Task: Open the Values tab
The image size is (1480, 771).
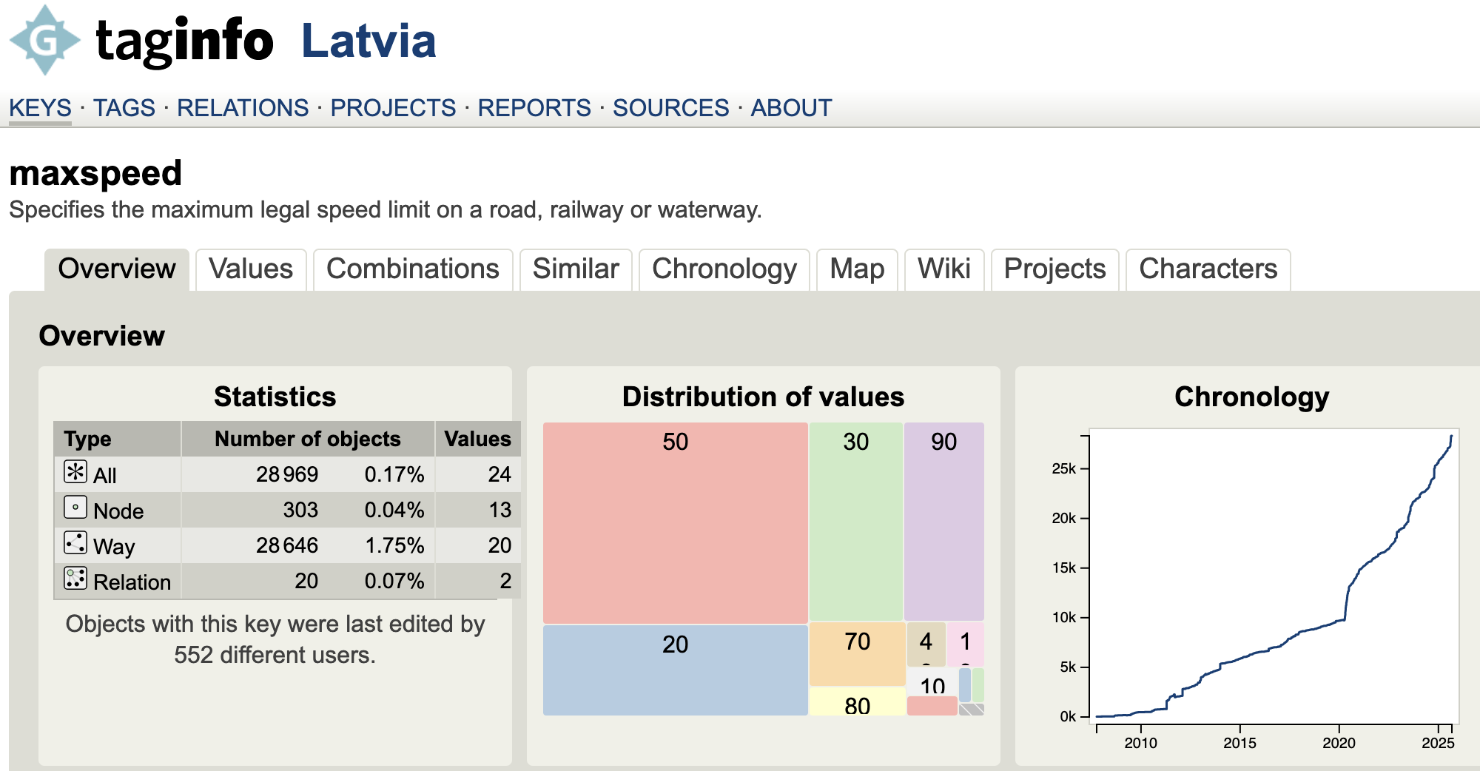Action: [251, 269]
